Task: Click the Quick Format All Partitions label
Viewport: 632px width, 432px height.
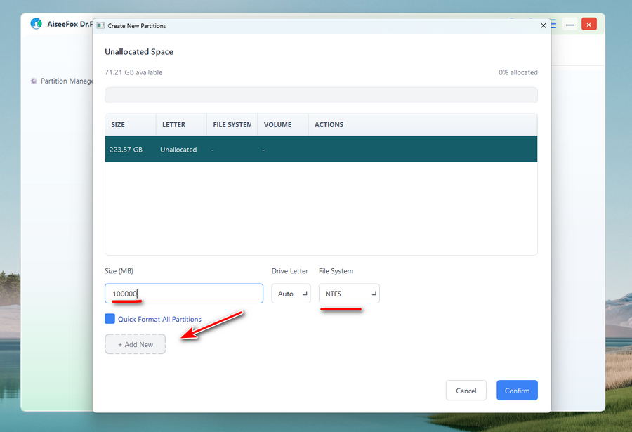Action: point(159,319)
